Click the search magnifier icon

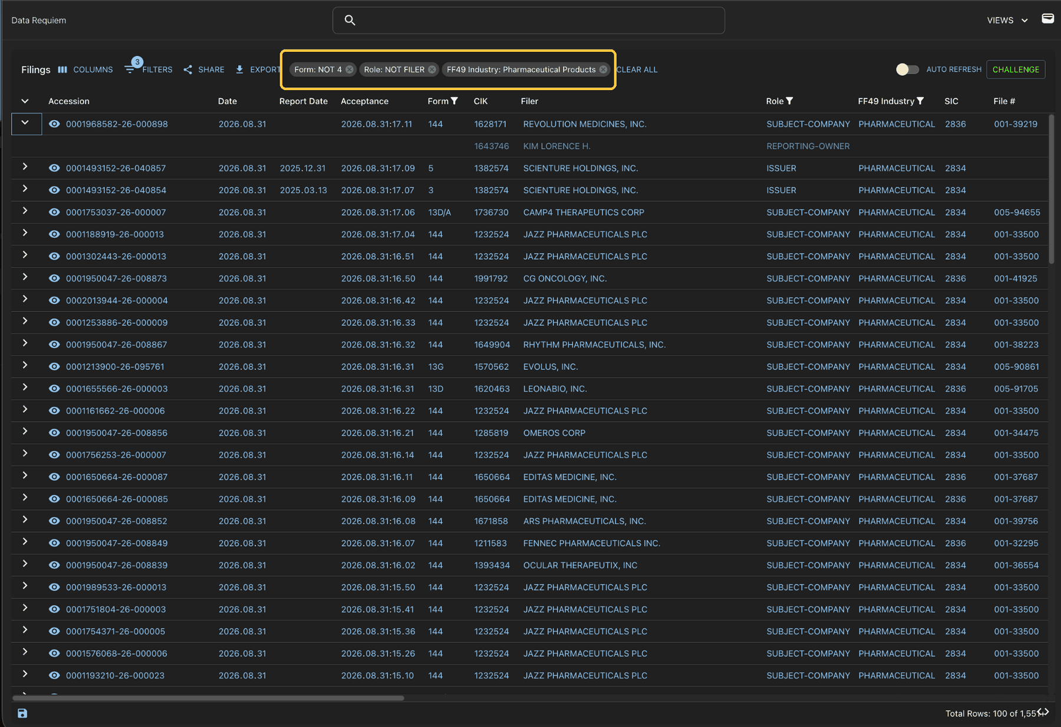click(350, 21)
